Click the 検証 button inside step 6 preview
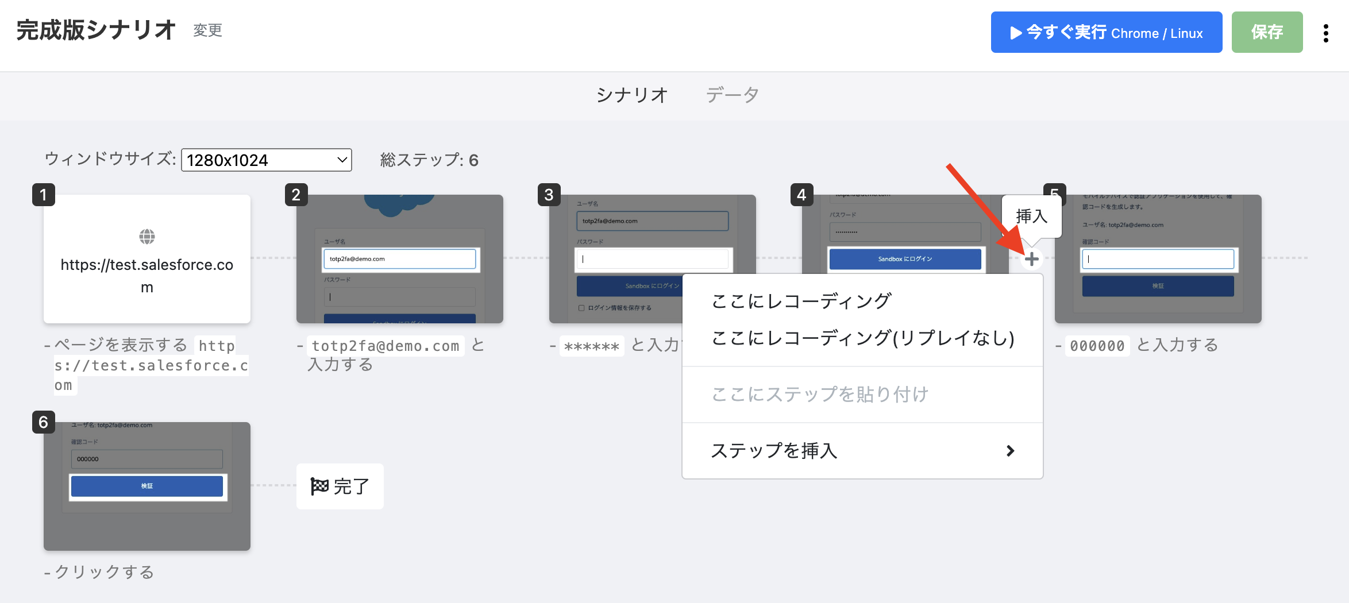This screenshot has height=603, width=1349. click(x=147, y=486)
